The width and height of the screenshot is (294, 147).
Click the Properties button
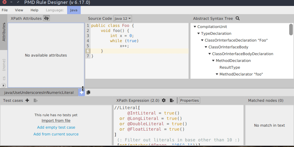pyautogui.click(x=189, y=100)
